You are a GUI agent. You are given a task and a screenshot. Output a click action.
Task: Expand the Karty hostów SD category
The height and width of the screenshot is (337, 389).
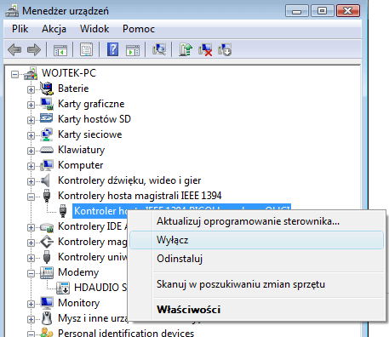pos(31,121)
